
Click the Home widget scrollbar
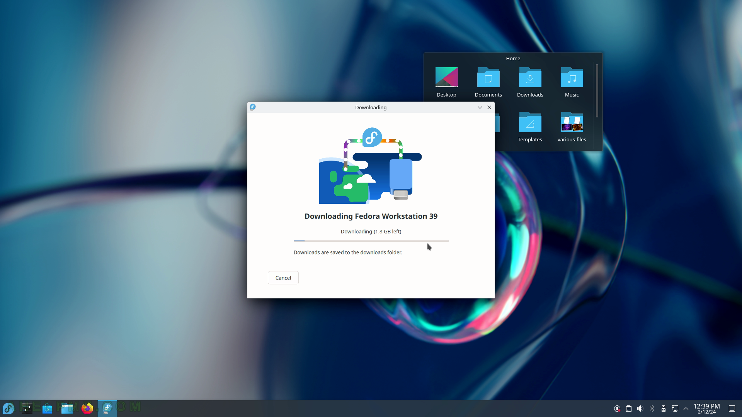point(597,91)
